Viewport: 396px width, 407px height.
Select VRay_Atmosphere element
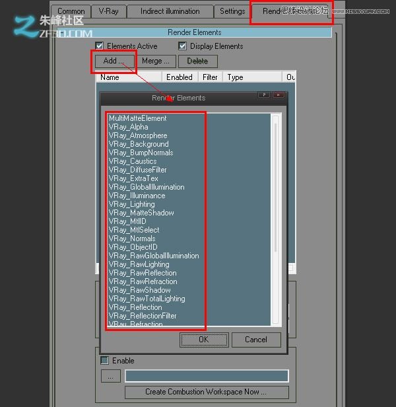point(138,135)
